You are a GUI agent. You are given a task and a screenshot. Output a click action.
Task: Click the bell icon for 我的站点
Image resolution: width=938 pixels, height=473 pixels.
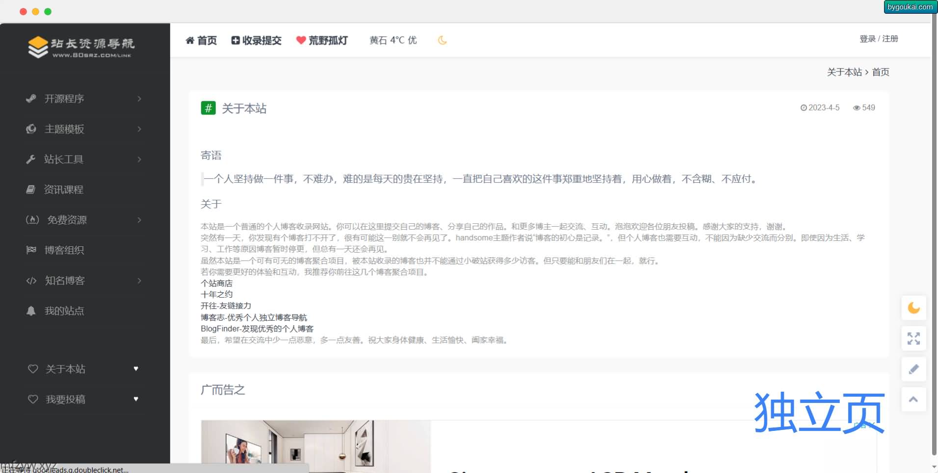click(x=31, y=311)
